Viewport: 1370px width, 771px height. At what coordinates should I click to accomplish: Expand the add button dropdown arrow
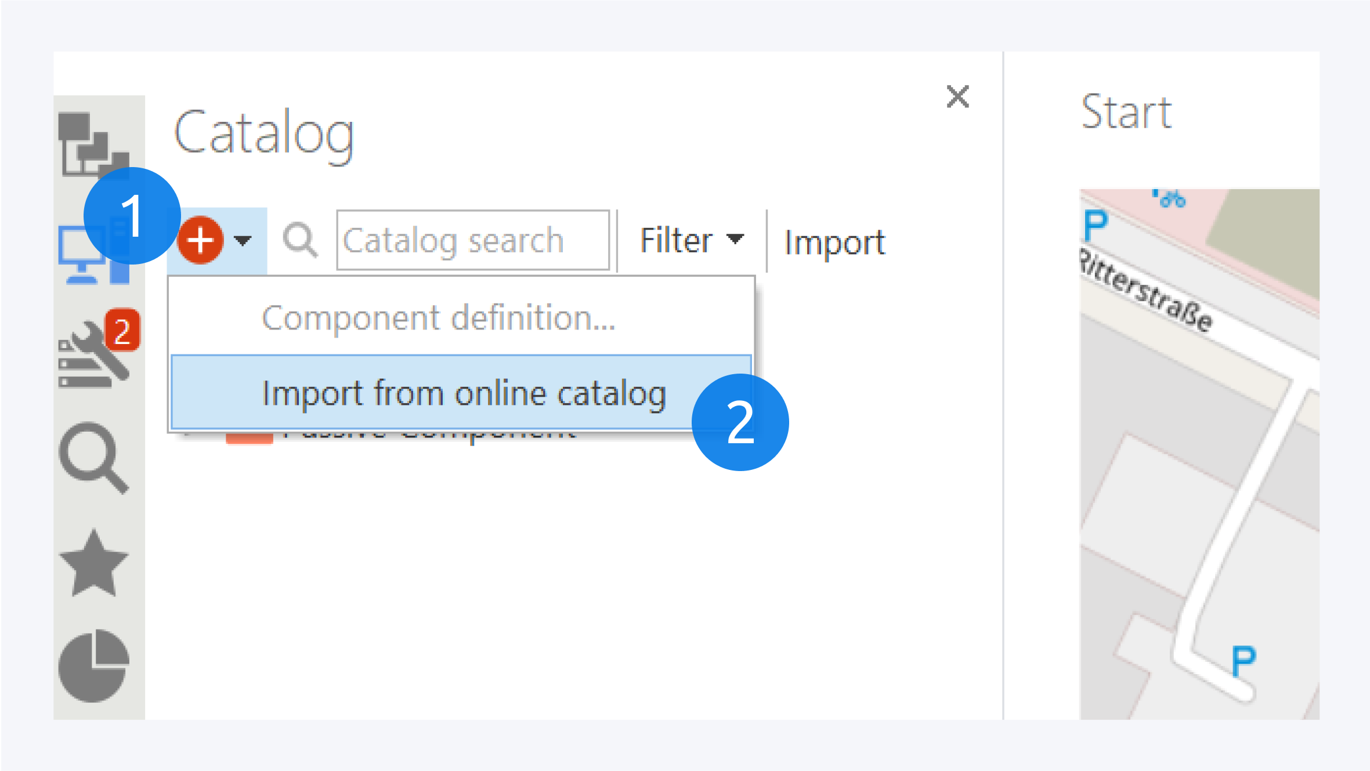coord(243,240)
